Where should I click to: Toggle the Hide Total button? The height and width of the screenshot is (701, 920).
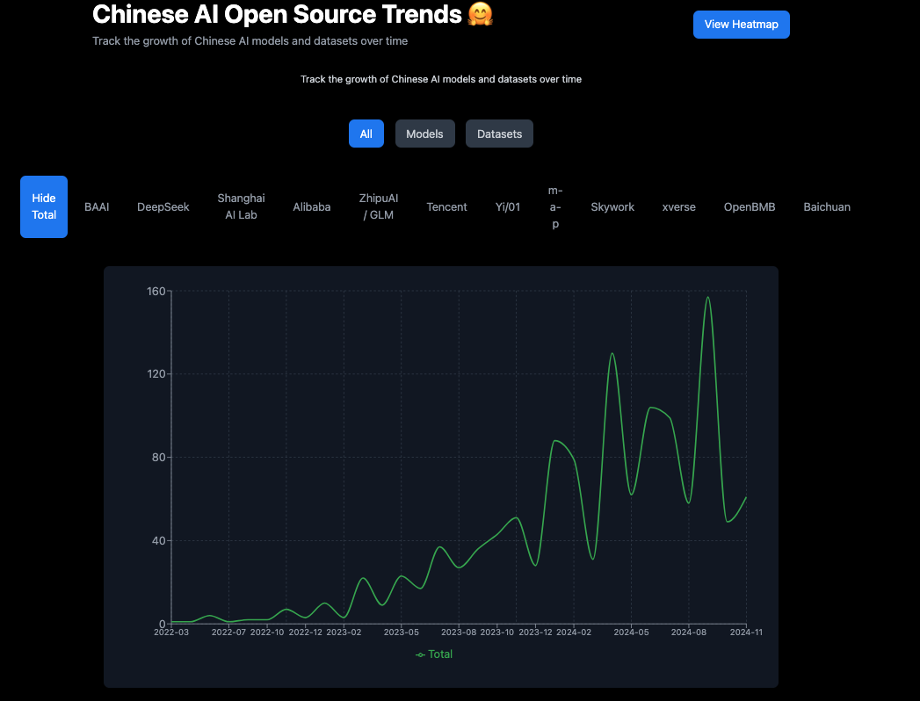point(44,206)
